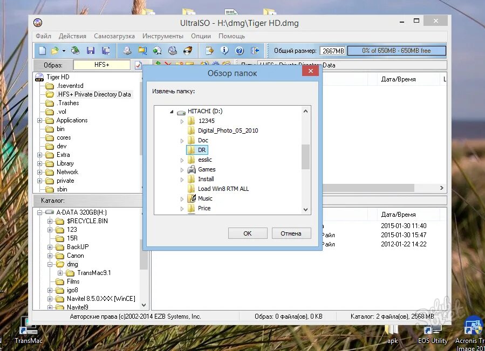Screen dimensions: 485x351
Task: Click the upper file pane horizontal scrollbar
Action: point(368,188)
